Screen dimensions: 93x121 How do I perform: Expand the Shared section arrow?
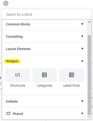[82, 114]
